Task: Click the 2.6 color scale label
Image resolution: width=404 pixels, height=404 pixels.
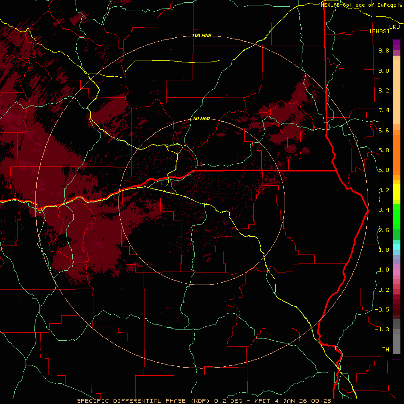Action: [x=384, y=230]
